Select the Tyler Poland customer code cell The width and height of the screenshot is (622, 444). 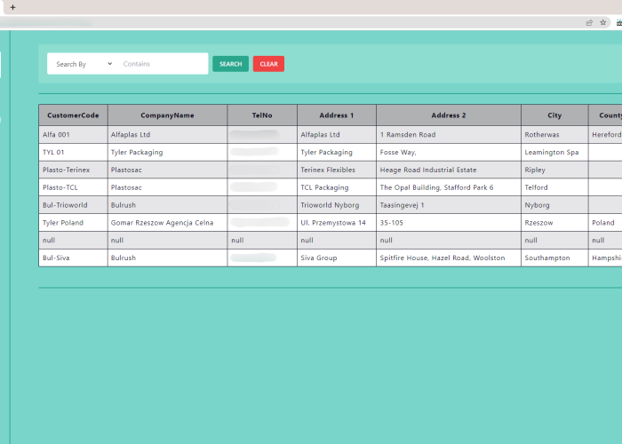pos(73,223)
